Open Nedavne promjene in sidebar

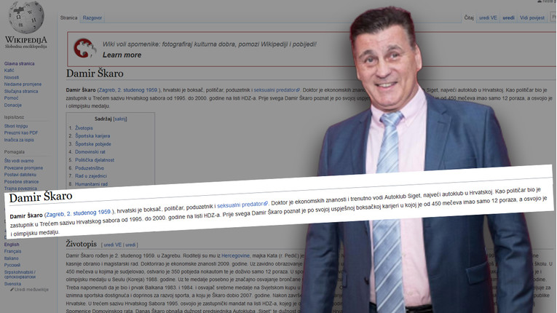pyautogui.click(x=23, y=84)
